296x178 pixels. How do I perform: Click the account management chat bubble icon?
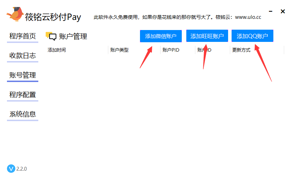point(51,36)
